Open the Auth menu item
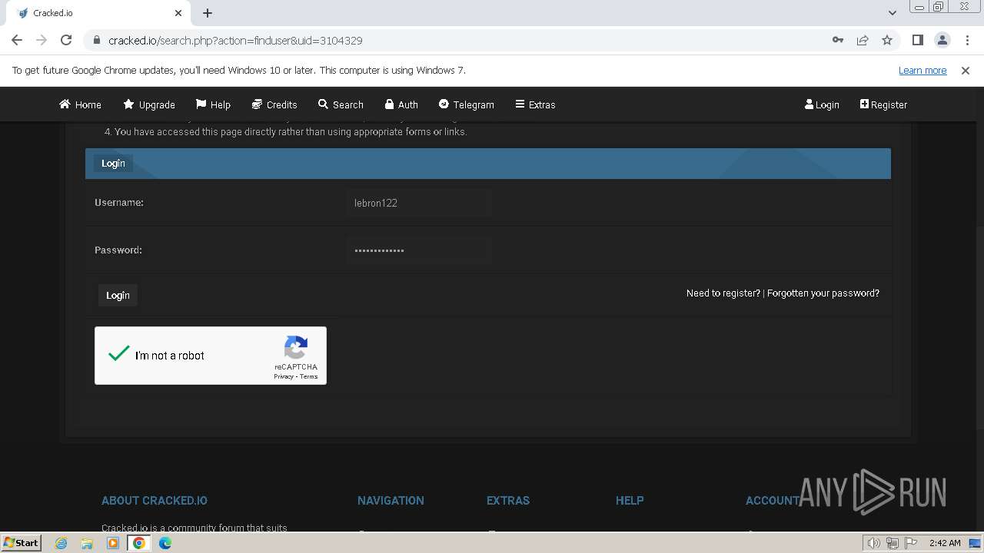 401,104
